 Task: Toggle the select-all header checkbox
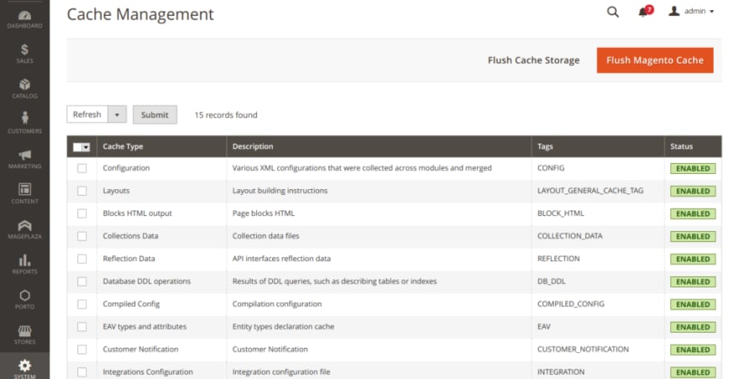77,147
